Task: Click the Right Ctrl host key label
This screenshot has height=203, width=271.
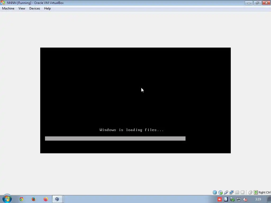Action: 264,192
